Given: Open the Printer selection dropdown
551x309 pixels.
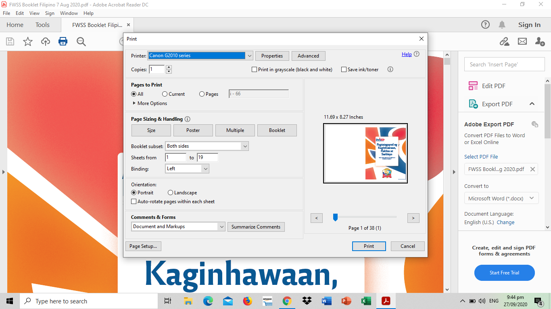Looking at the screenshot, I should [x=249, y=56].
